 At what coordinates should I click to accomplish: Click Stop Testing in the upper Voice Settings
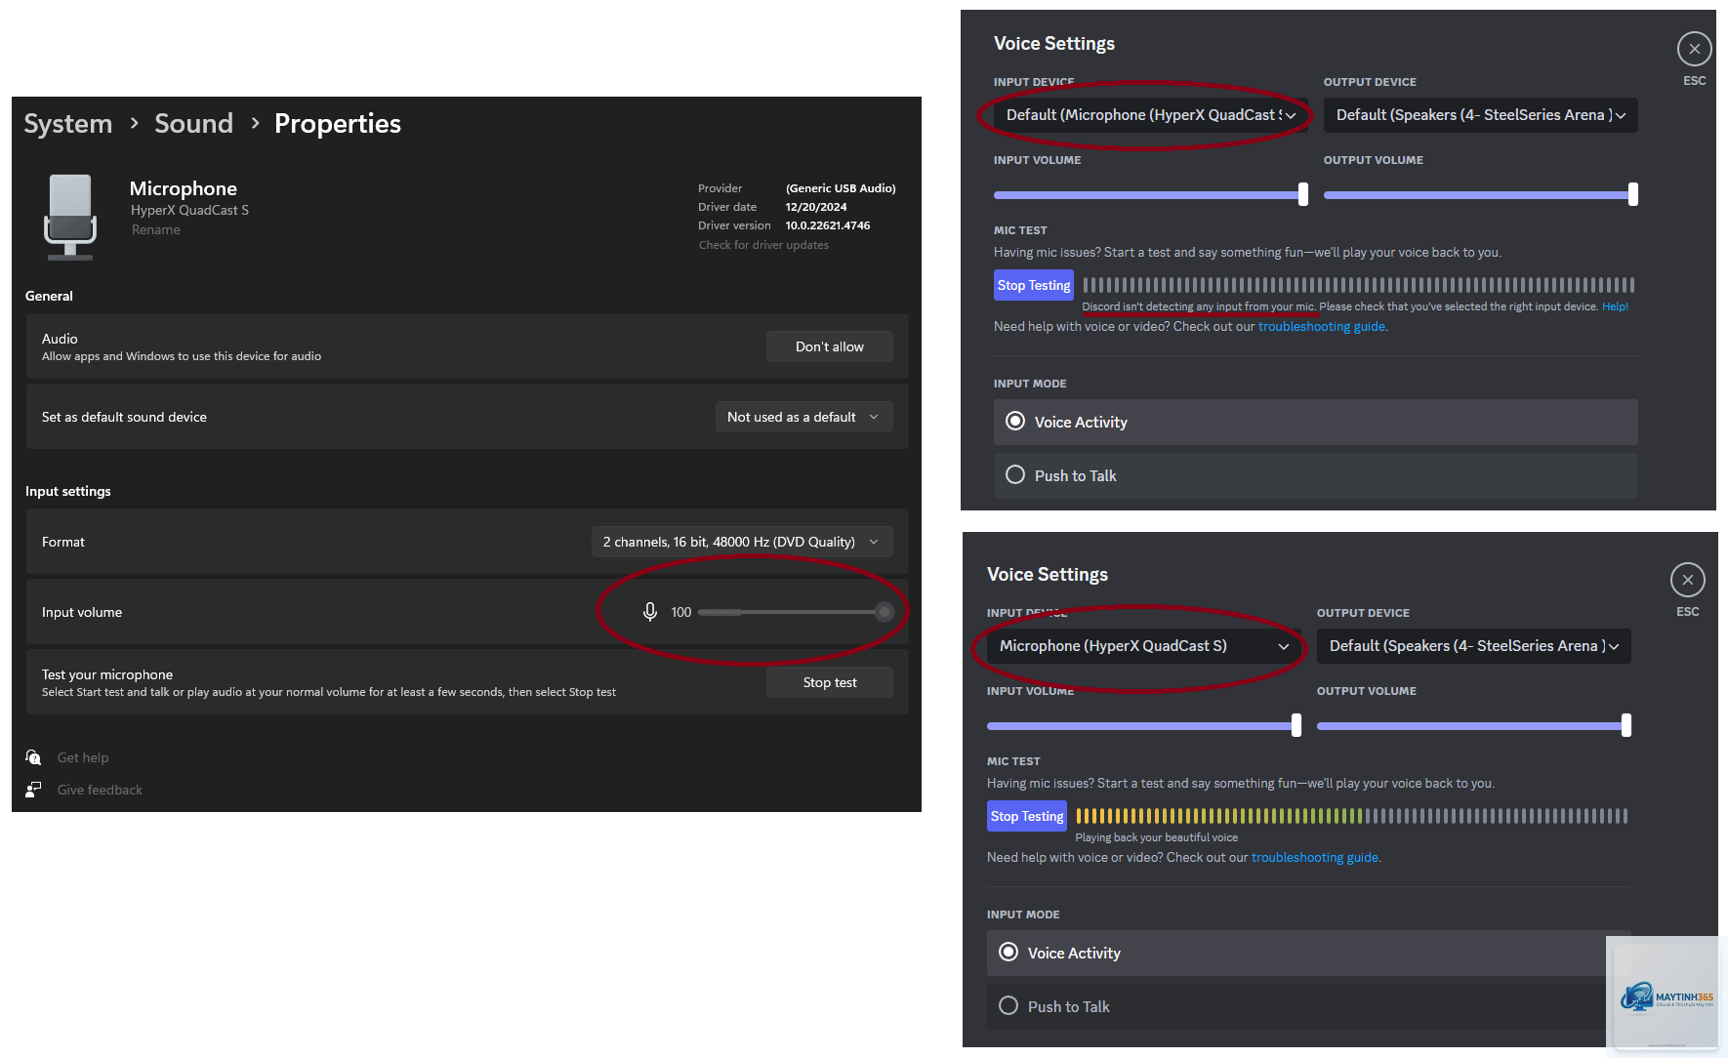1034,285
